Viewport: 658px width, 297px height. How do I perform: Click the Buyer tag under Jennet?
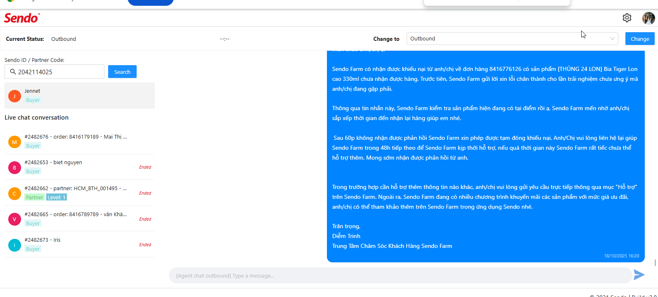(x=33, y=100)
